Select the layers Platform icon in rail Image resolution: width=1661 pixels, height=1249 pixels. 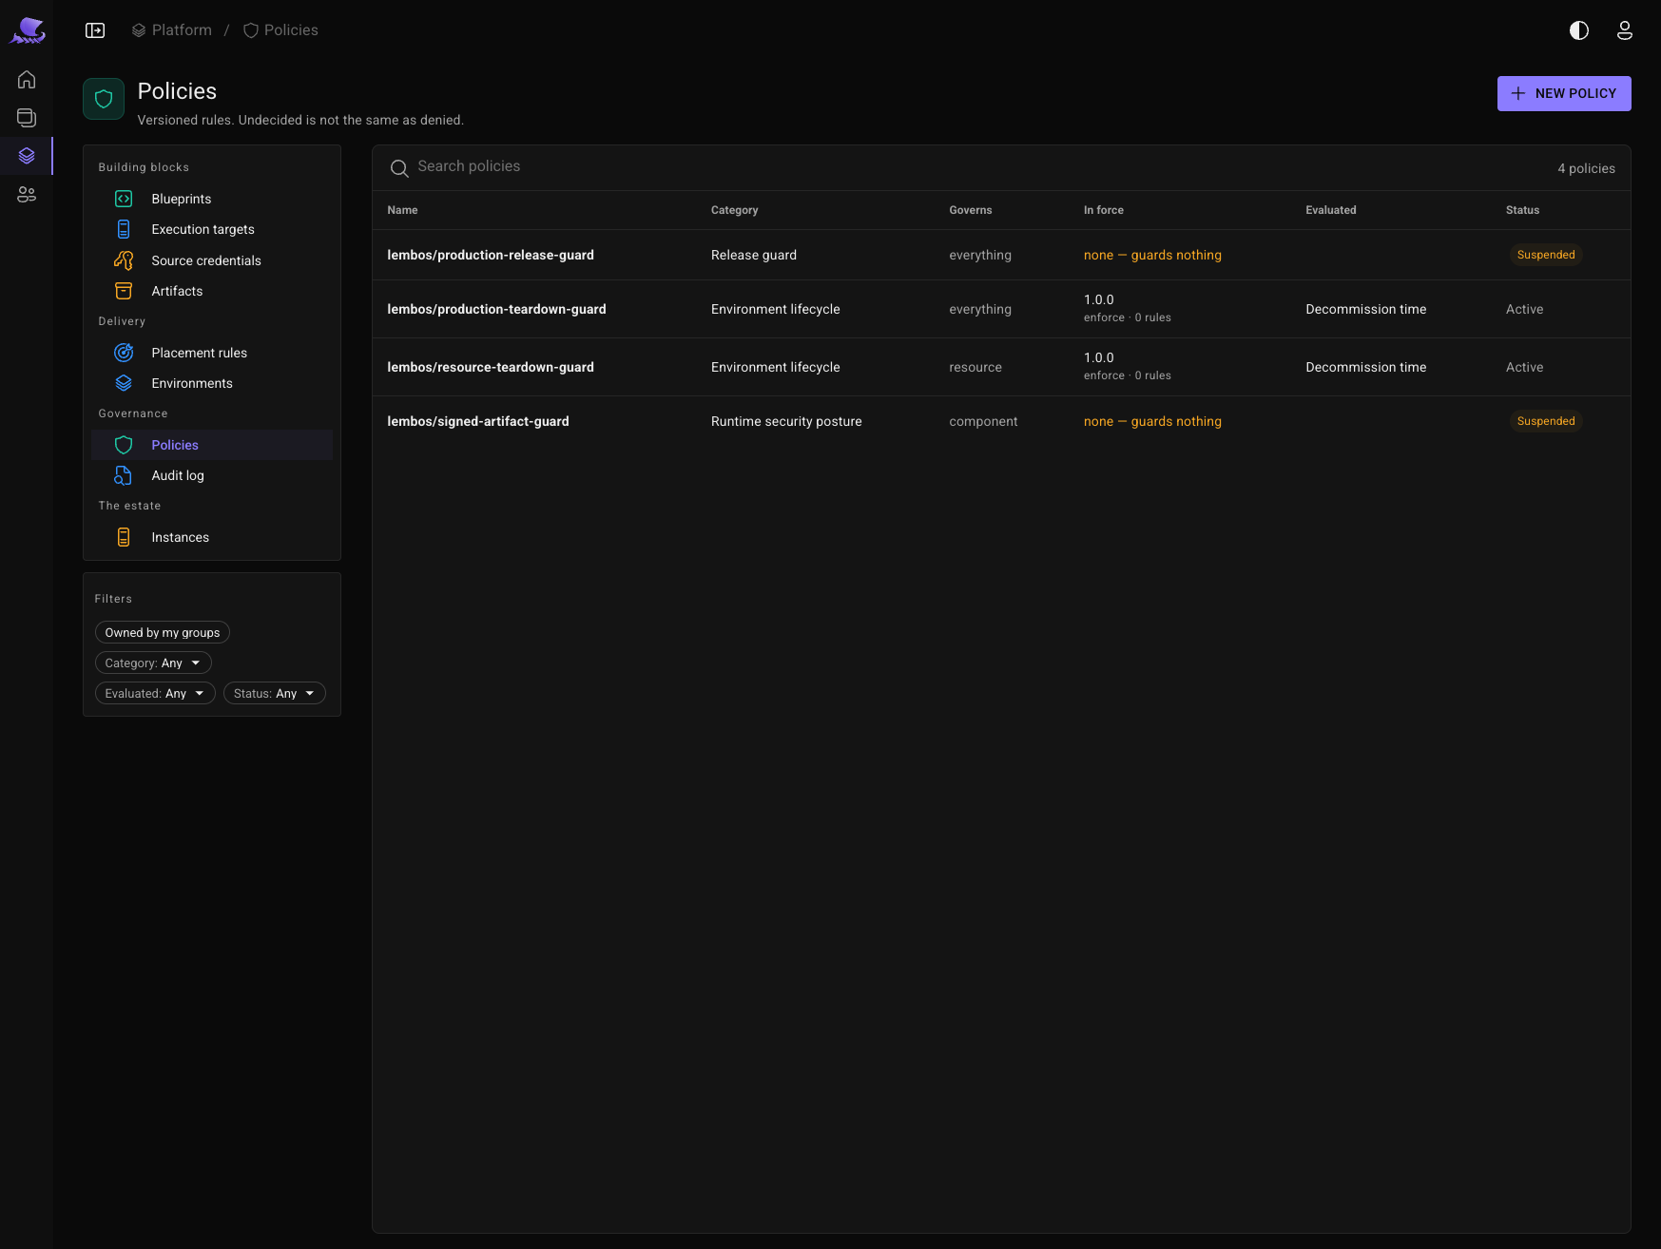pos(27,156)
